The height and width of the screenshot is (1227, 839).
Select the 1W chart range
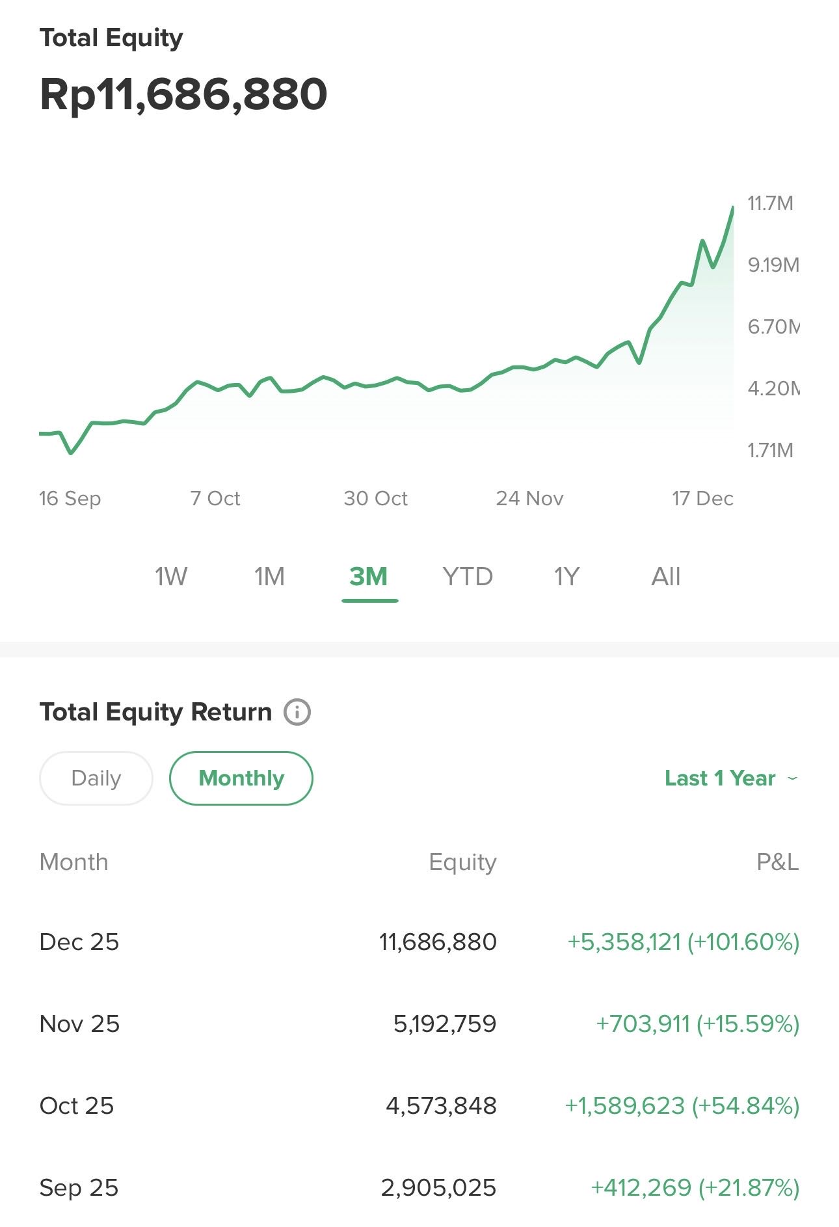coord(171,577)
